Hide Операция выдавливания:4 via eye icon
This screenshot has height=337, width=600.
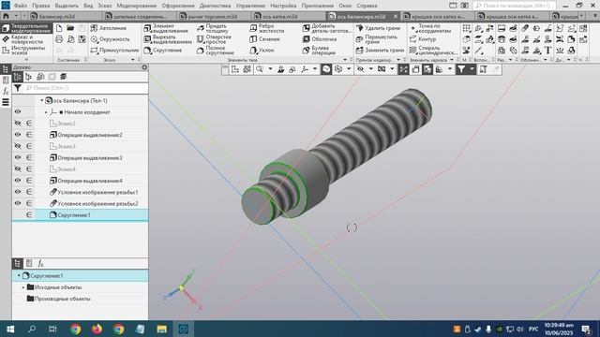pos(18,181)
